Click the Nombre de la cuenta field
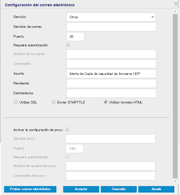The width and height of the screenshot is (180, 195). pos(111,54)
